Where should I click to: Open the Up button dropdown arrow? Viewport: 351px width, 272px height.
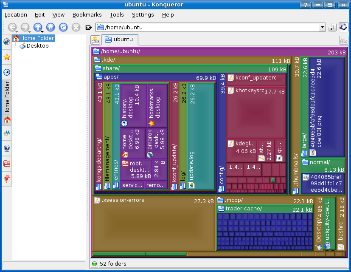(42, 32)
